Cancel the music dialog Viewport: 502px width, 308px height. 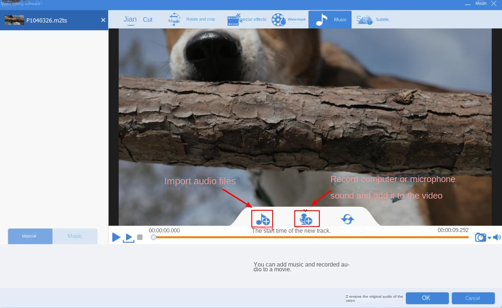[473, 298]
